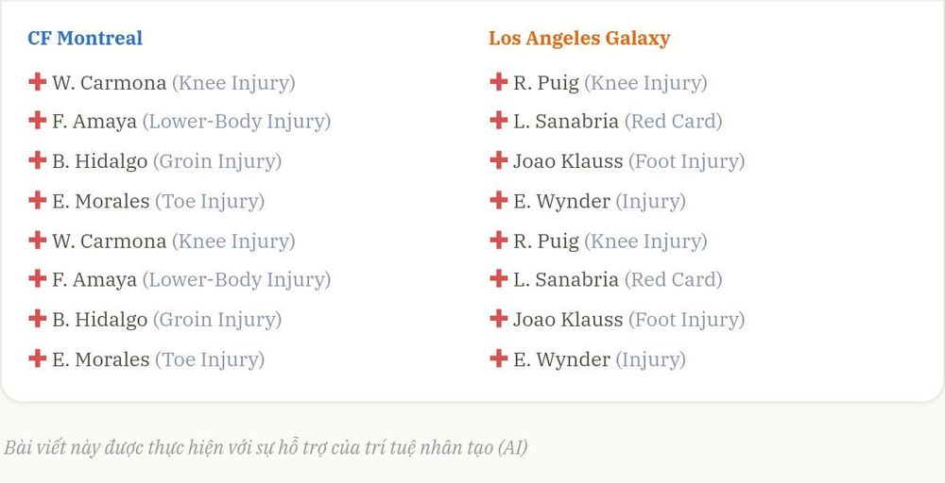Click the second B. Hidalgo Groin Injury text
This screenshot has width=945, height=483.
click(217, 320)
